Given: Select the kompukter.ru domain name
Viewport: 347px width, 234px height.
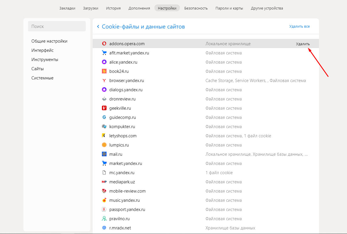Looking at the screenshot, I should click(122, 127).
